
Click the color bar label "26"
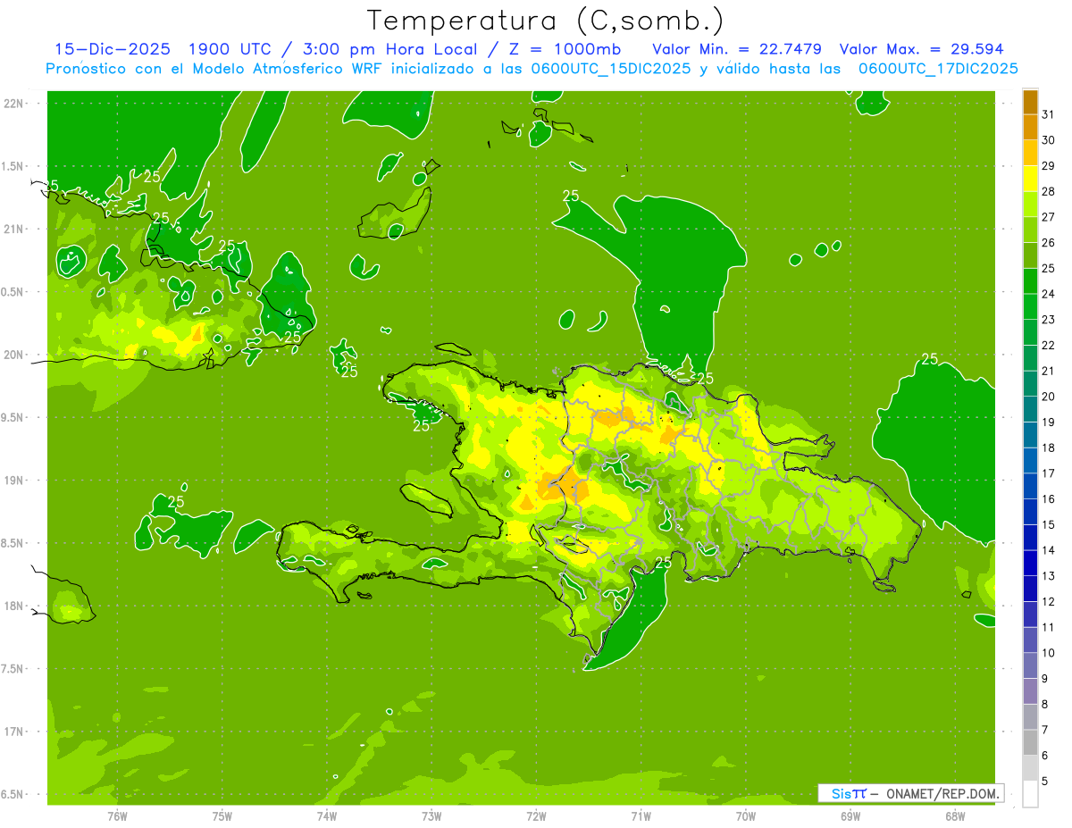[x=1049, y=242]
